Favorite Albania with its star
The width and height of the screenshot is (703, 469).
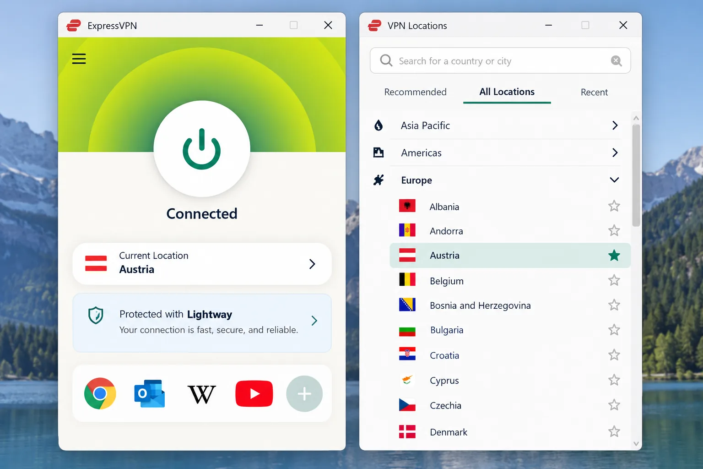(614, 206)
